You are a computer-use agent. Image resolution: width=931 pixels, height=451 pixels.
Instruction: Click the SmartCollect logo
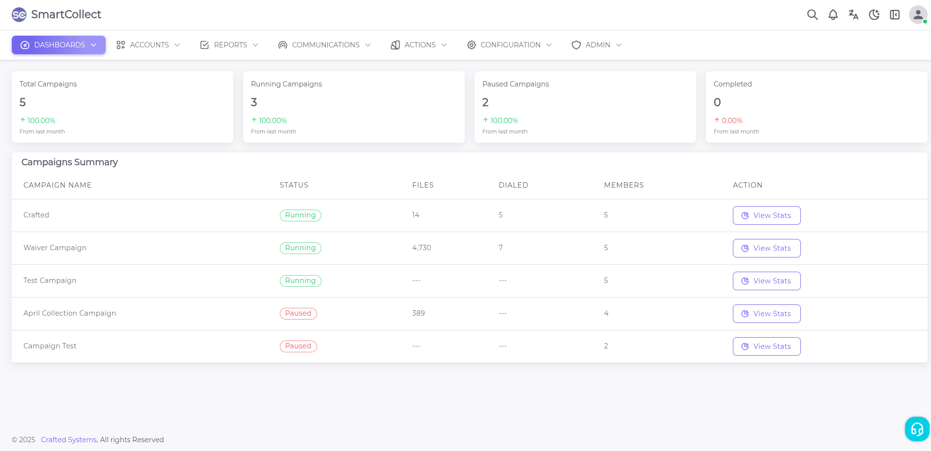(56, 15)
